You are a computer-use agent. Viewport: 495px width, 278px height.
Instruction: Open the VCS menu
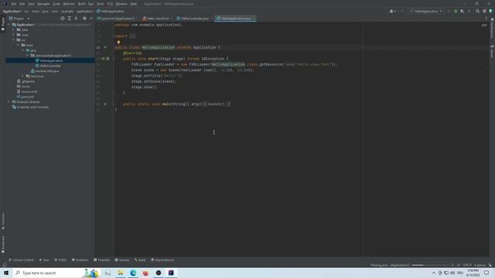[110, 4]
